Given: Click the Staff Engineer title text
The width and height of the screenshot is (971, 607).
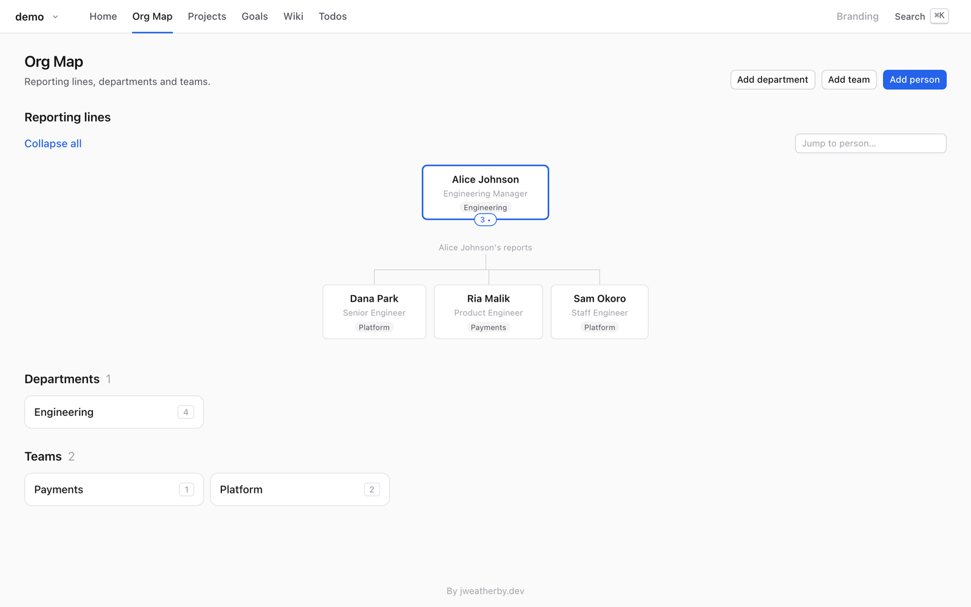Looking at the screenshot, I should point(600,313).
